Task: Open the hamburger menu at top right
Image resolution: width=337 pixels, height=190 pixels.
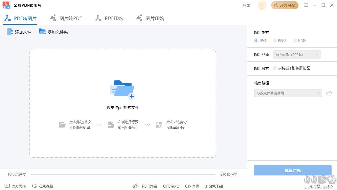Action: 306,5
